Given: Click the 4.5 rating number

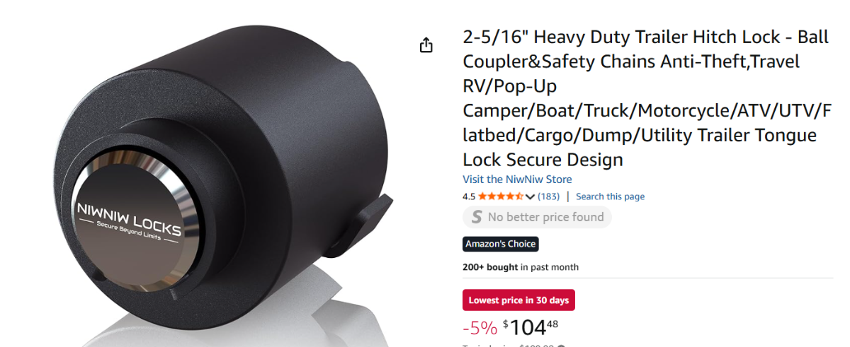Looking at the screenshot, I should tap(469, 196).
